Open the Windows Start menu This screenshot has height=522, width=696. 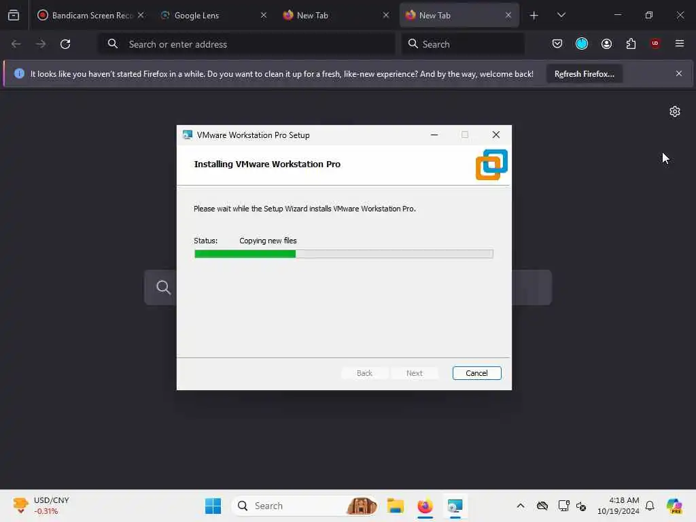(213, 506)
